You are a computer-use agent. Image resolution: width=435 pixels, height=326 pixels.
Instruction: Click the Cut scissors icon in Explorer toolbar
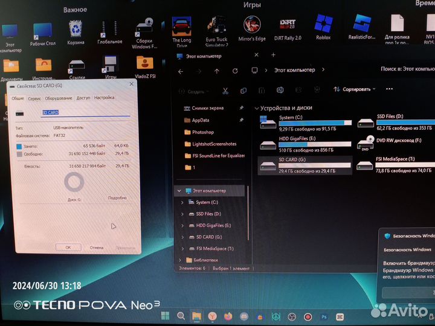click(x=225, y=91)
